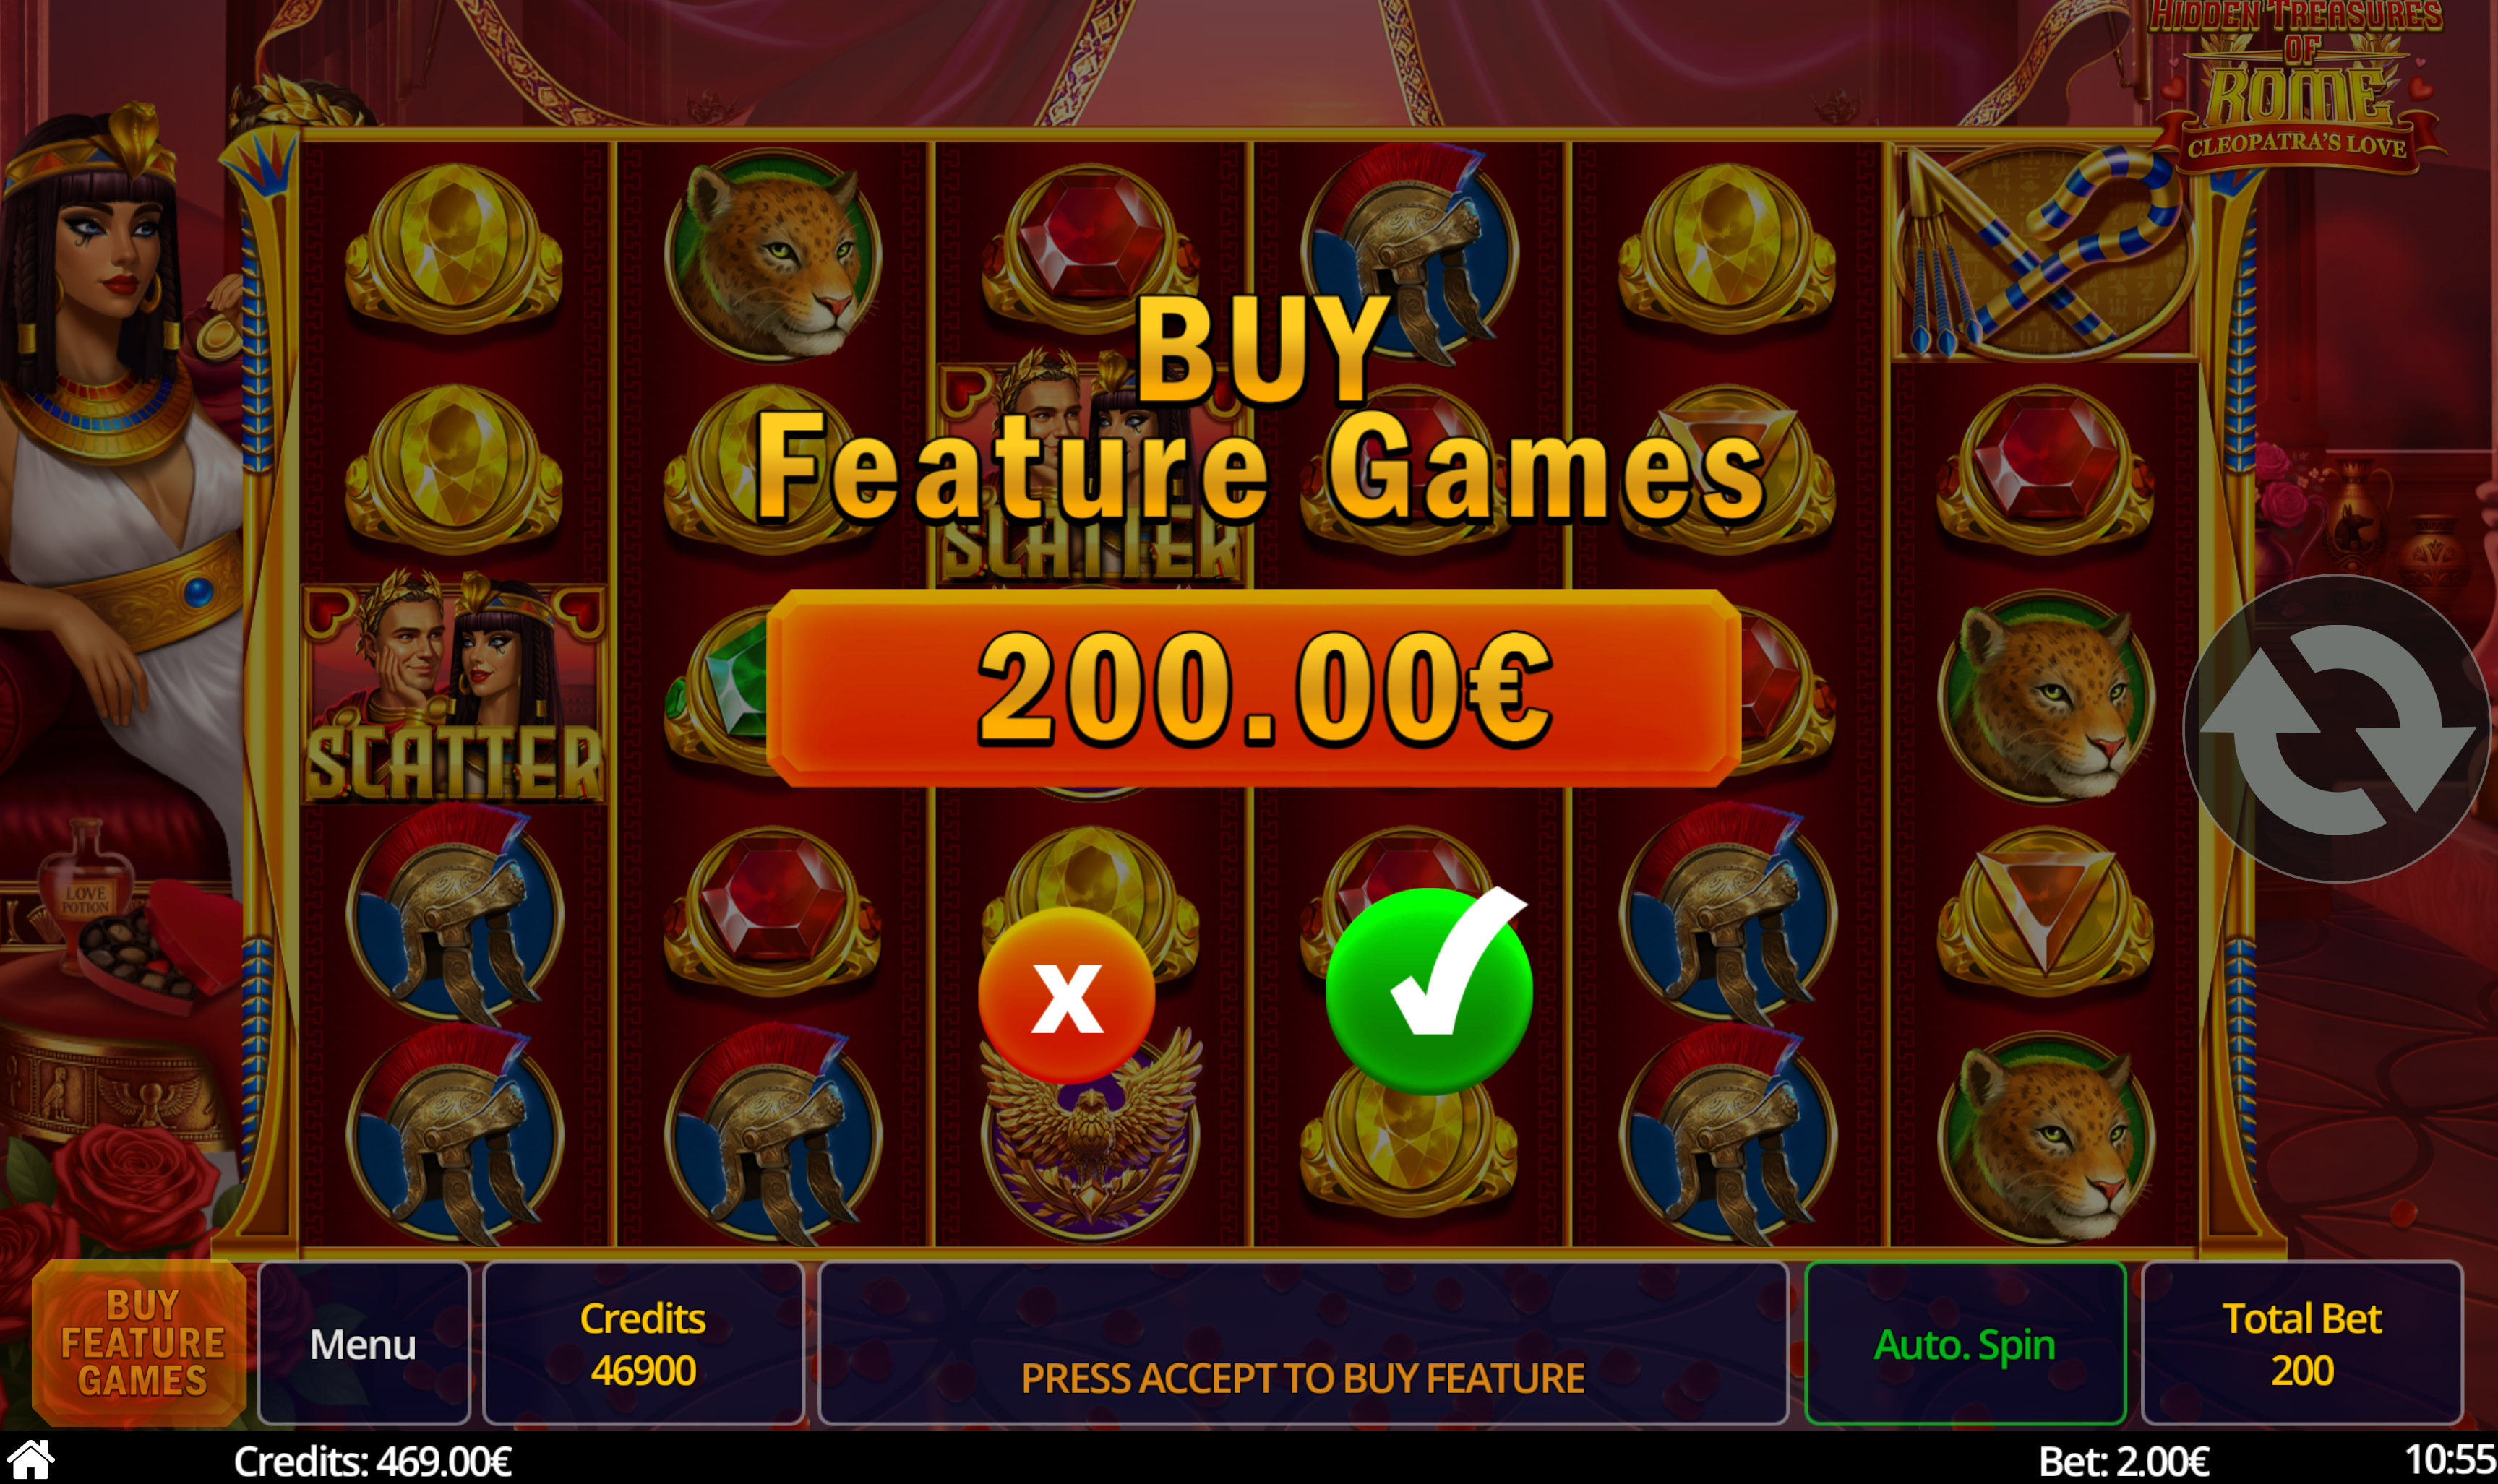Click the orange triangle gem ring

pyautogui.click(x=2045, y=911)
